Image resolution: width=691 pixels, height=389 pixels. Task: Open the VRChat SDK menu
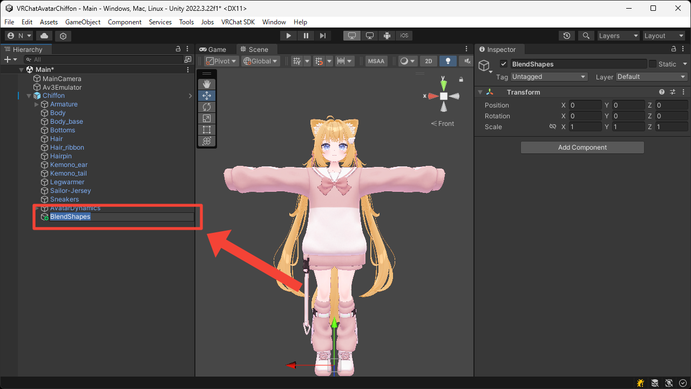238,22
